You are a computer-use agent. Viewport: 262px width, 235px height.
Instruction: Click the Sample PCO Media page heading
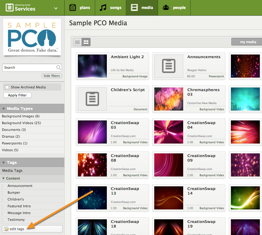[98, 23]
